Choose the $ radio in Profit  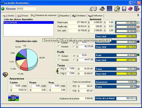coord(74,60)
